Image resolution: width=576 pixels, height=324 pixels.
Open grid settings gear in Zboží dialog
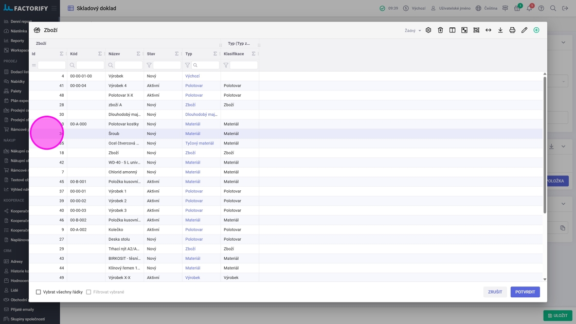pyautogui.click(x=428, y=30)
